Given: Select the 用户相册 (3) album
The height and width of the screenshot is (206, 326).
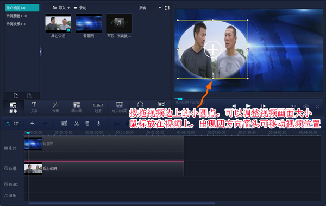Looking at the screenshot, I should click(22, 8).
